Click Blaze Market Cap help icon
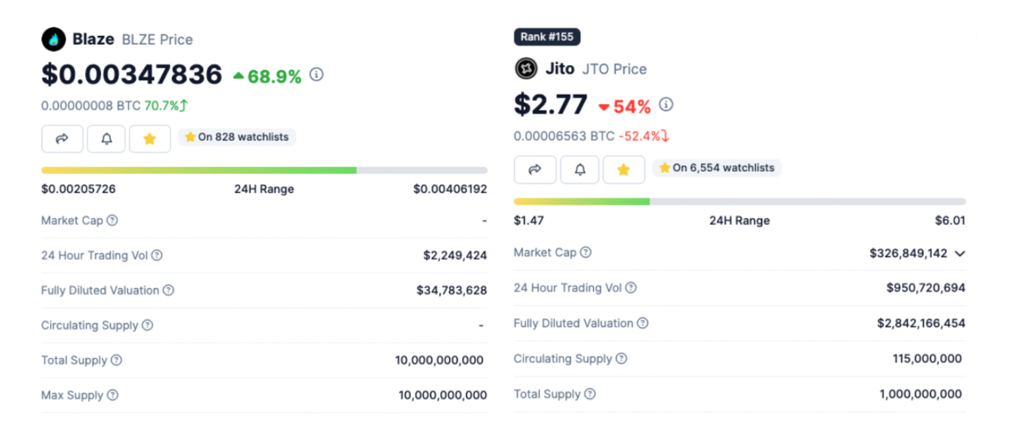Screen dimensions: 1011x436 point(112,221)
